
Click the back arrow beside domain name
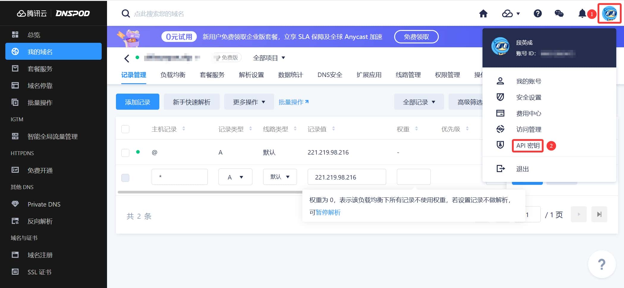[x=127, y=58]
